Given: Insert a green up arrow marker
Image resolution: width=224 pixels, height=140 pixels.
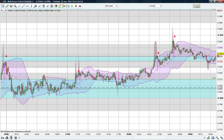Looking at the screenshot, I should pos(72,6).
